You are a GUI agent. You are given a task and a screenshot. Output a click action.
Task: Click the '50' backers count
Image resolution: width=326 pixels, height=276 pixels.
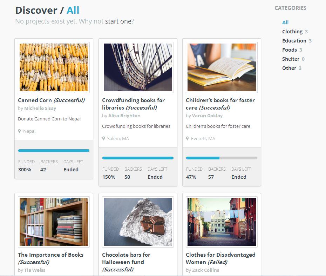(x=127, y=177)
